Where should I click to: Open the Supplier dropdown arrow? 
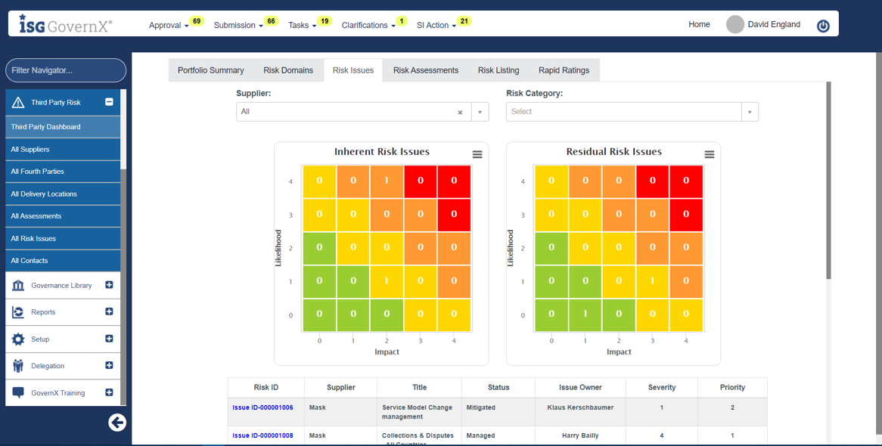[480, 113]
